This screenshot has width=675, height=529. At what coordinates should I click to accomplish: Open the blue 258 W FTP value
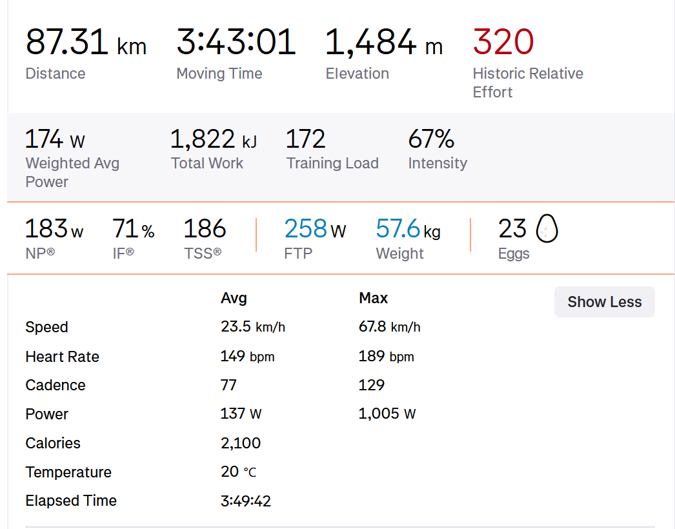pos(315,229)
